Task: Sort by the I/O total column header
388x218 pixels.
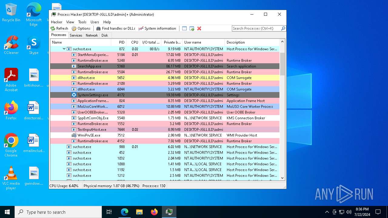Action: pyautogui.click(x=150, y=42)
